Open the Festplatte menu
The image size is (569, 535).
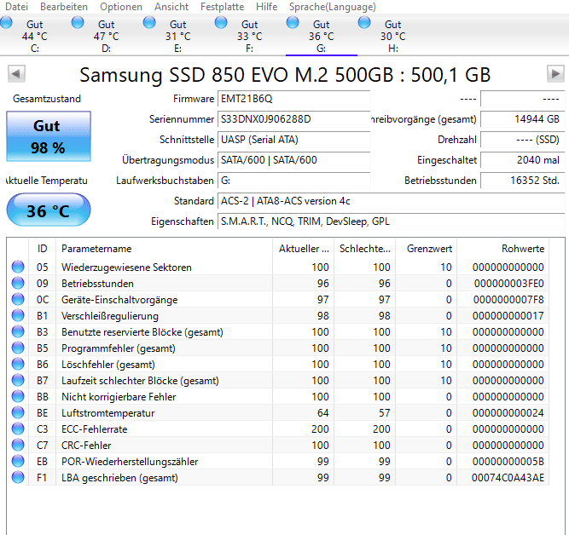pyautogui.click(x=222, y=7)
